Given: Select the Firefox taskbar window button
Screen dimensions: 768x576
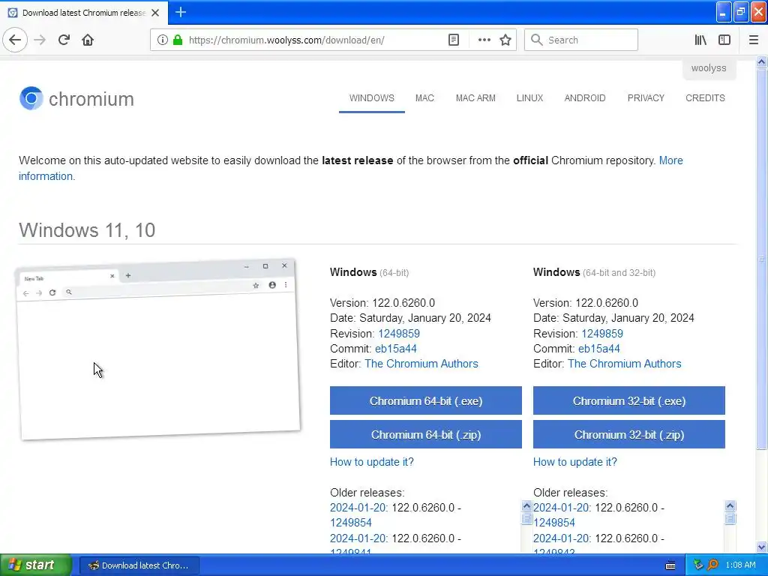Looking at the screenshot, I should coord(139,565).
